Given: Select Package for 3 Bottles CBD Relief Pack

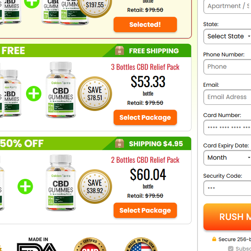Looking at the screenshot, I should pyautogui.click(x=145, y=117).
